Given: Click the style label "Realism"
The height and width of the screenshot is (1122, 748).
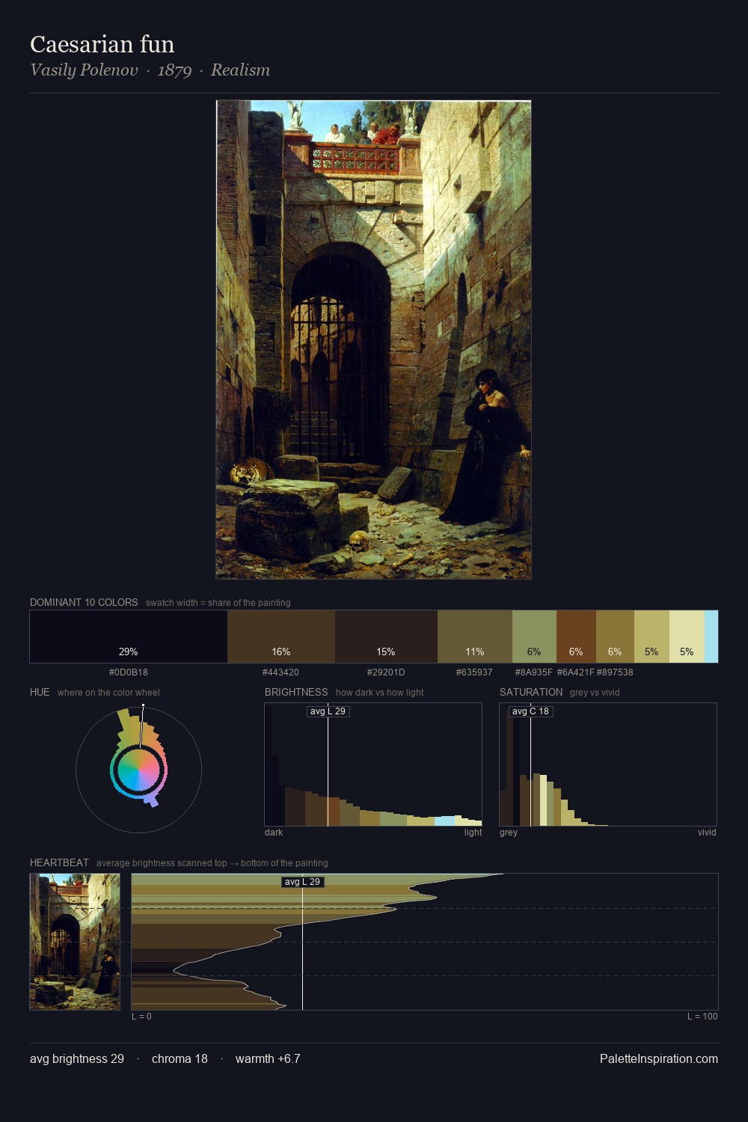Looking at the screenshot, I should point(240,70).
